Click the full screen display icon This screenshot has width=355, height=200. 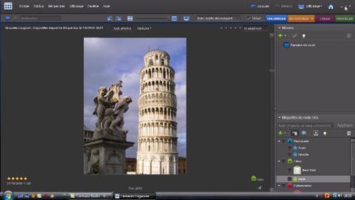coord(186,18)
